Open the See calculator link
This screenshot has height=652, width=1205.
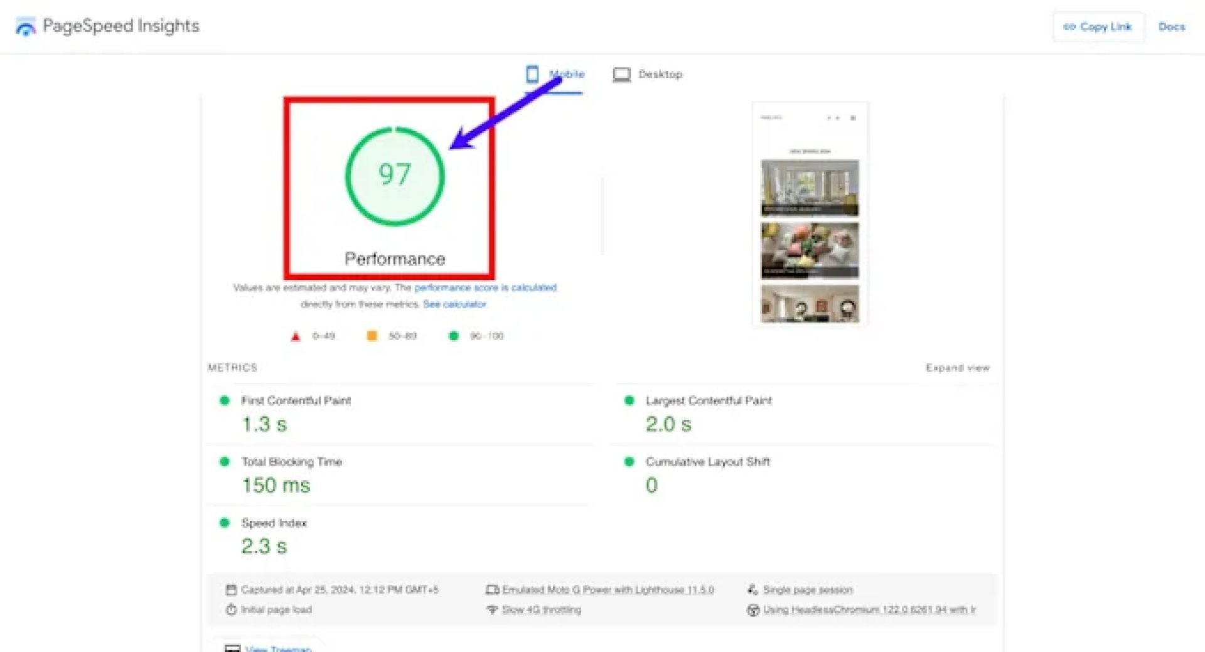pos(454,304)
